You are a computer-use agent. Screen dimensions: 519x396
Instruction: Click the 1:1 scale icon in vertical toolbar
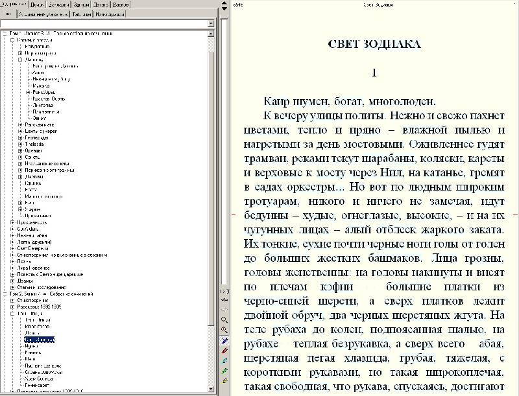click(224, 291)
